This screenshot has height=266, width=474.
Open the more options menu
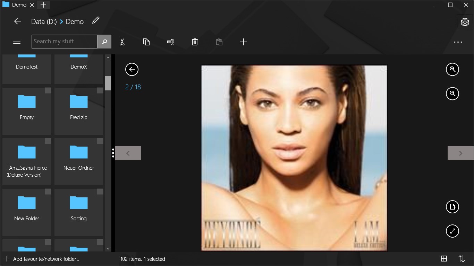458,42
